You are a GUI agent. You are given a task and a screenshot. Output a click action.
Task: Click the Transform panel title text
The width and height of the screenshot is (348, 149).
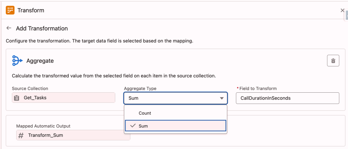click(x=31, y=10)
